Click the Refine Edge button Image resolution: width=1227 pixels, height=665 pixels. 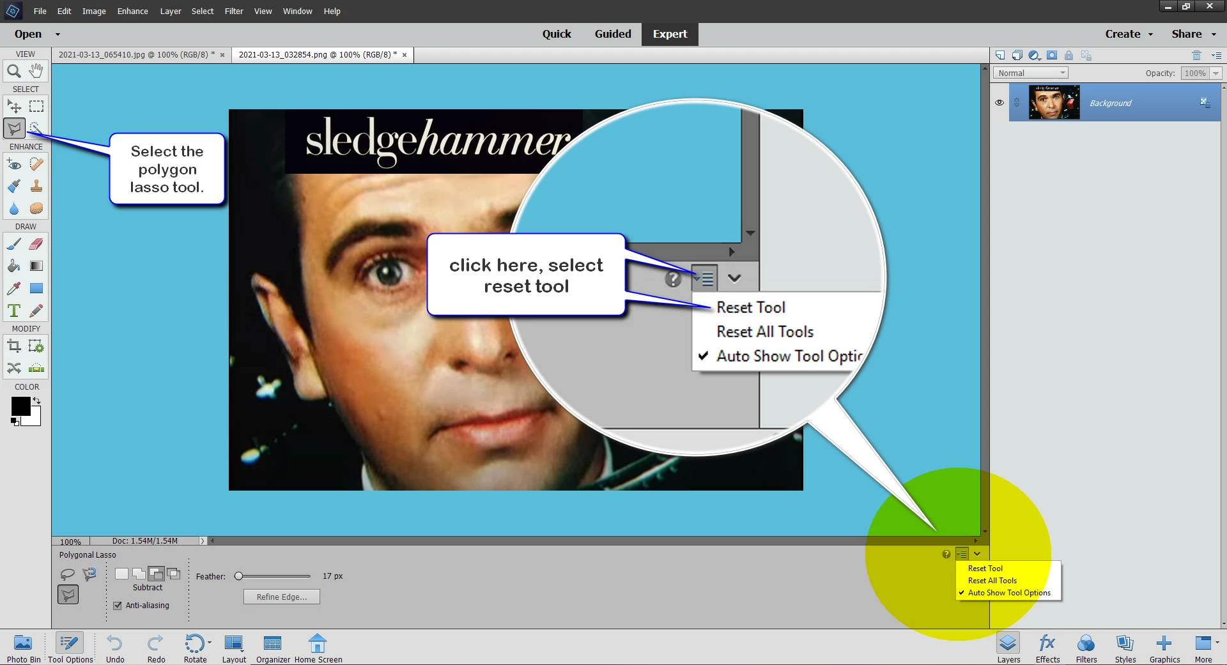[282, 597]
